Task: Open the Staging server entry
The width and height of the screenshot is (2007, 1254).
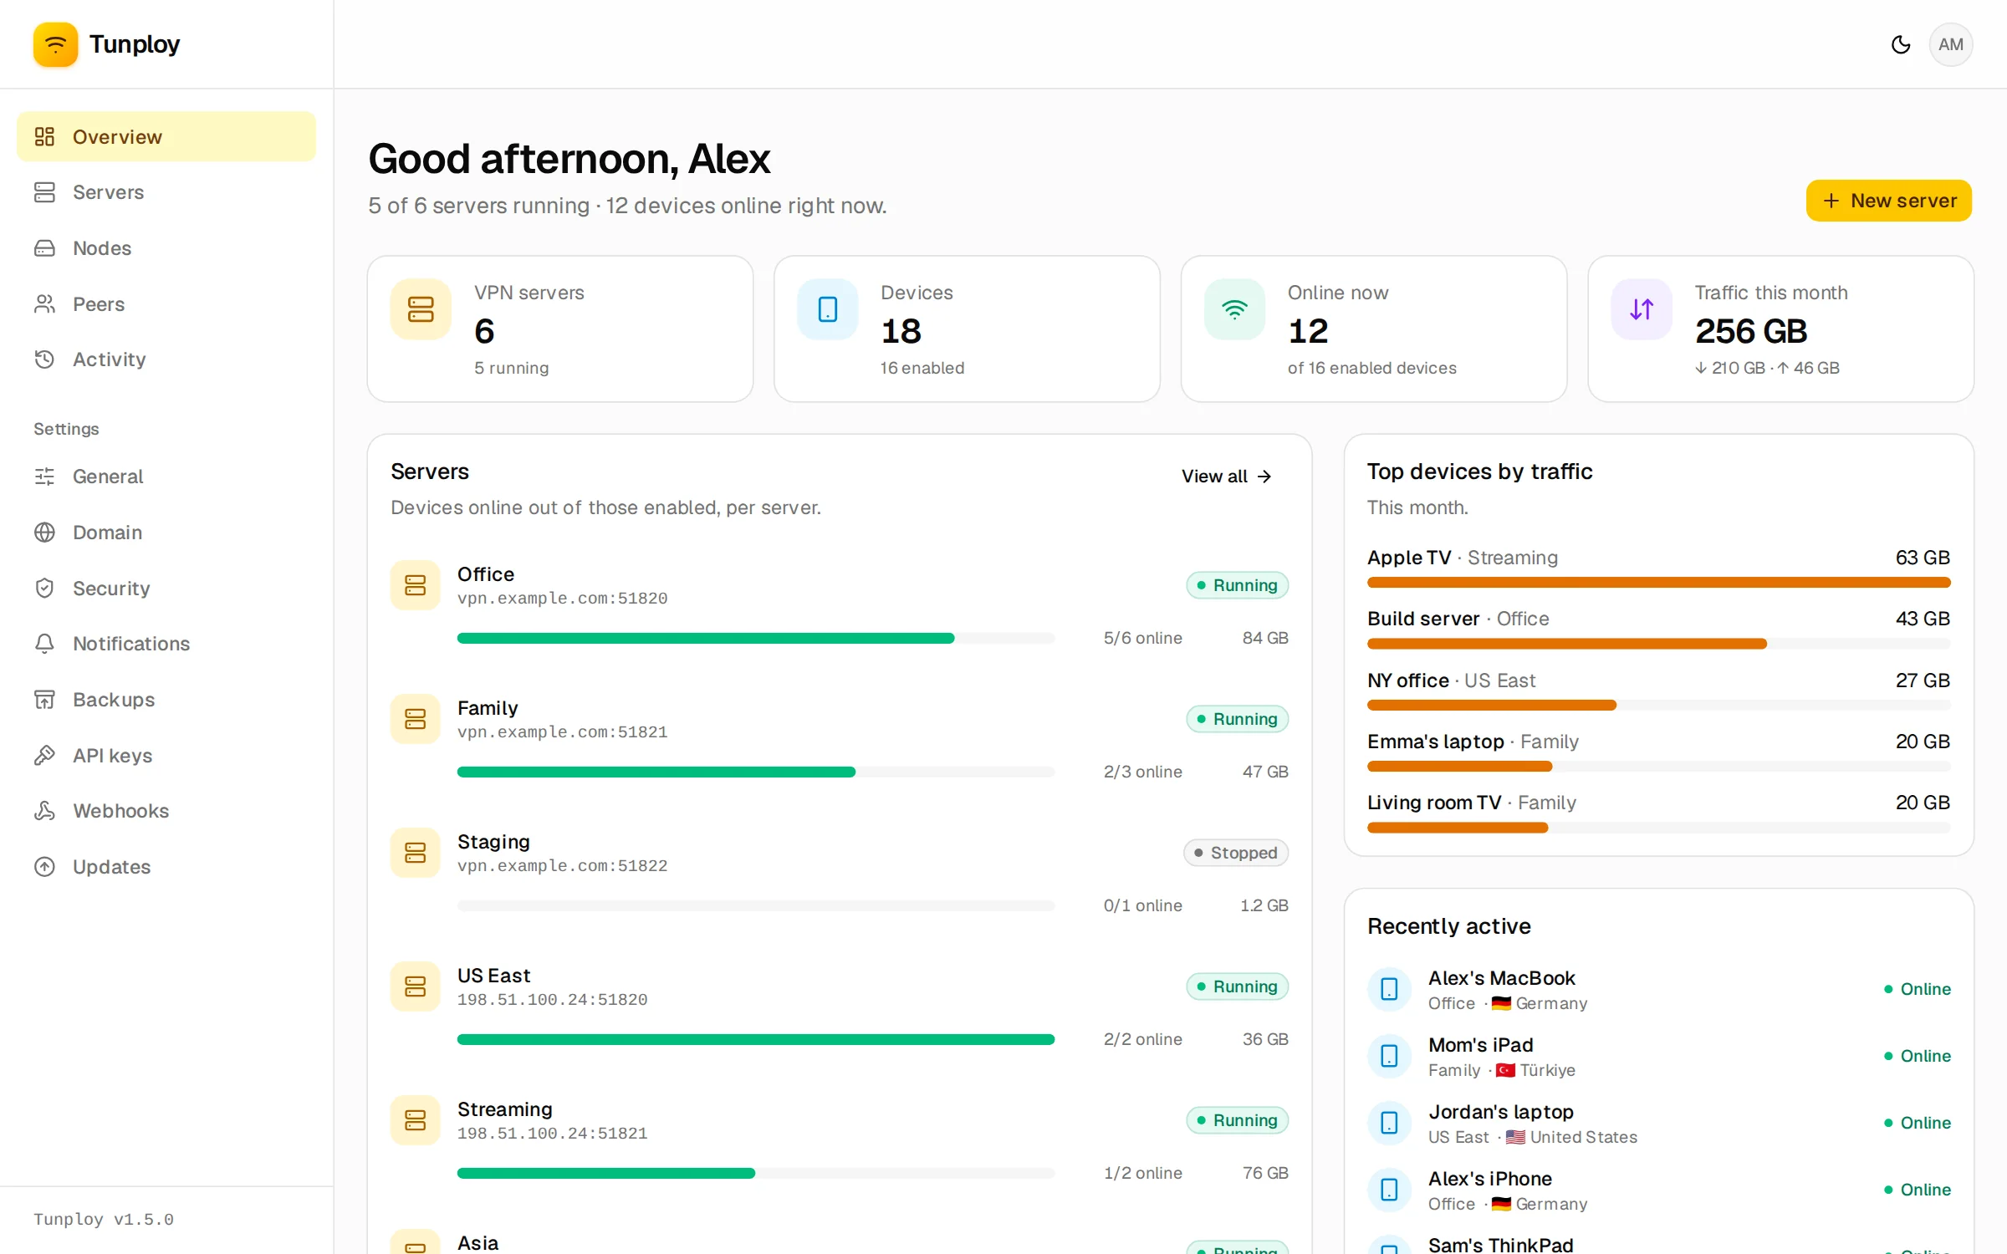Action: pyautogui.click(x=840, y=874)
